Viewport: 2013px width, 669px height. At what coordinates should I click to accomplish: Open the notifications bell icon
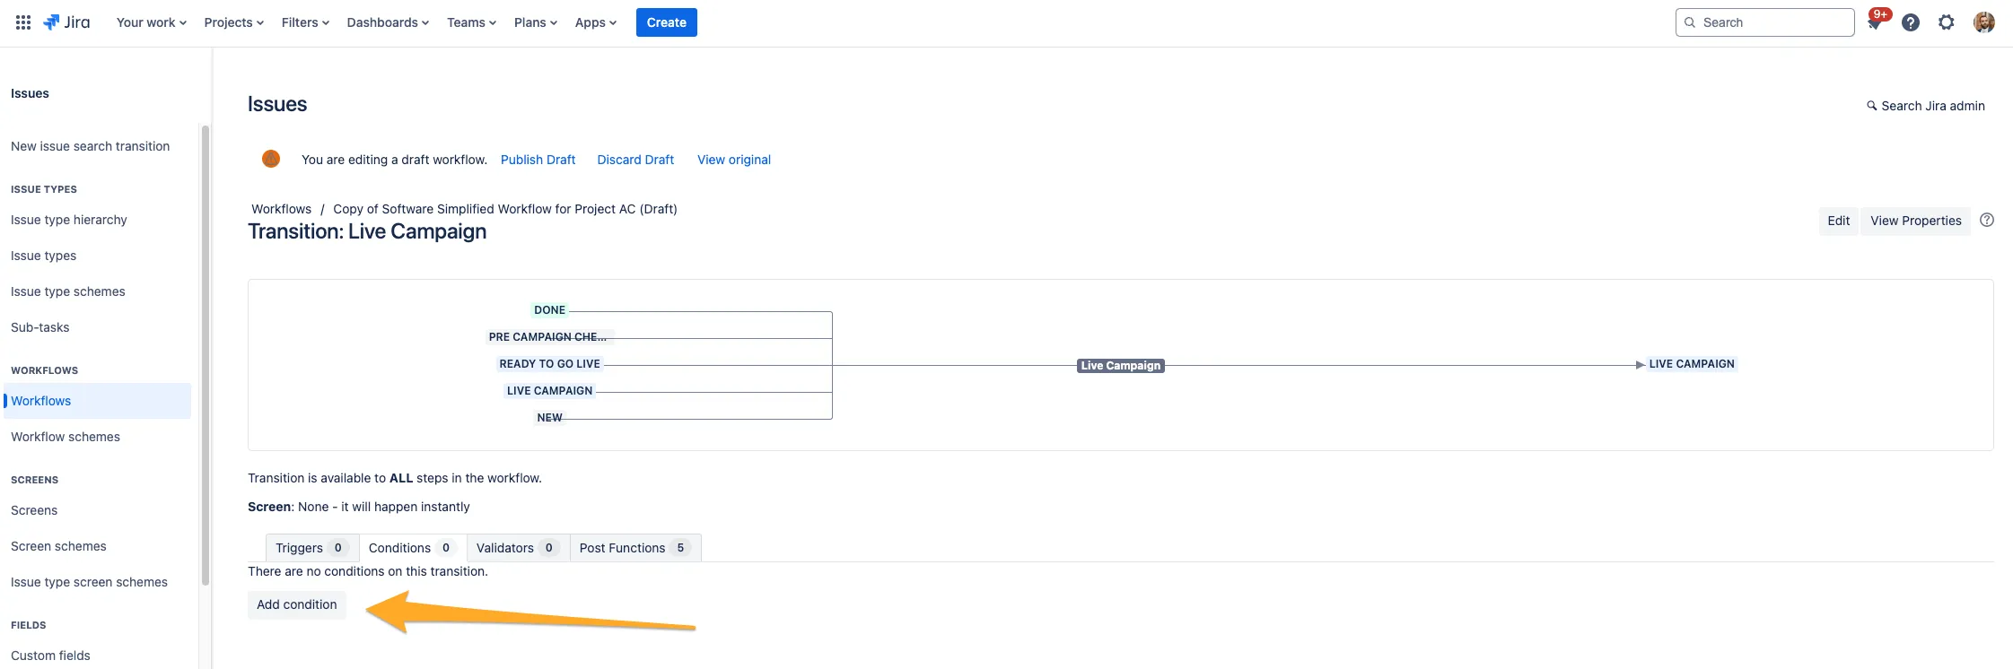click(1874, 22)
